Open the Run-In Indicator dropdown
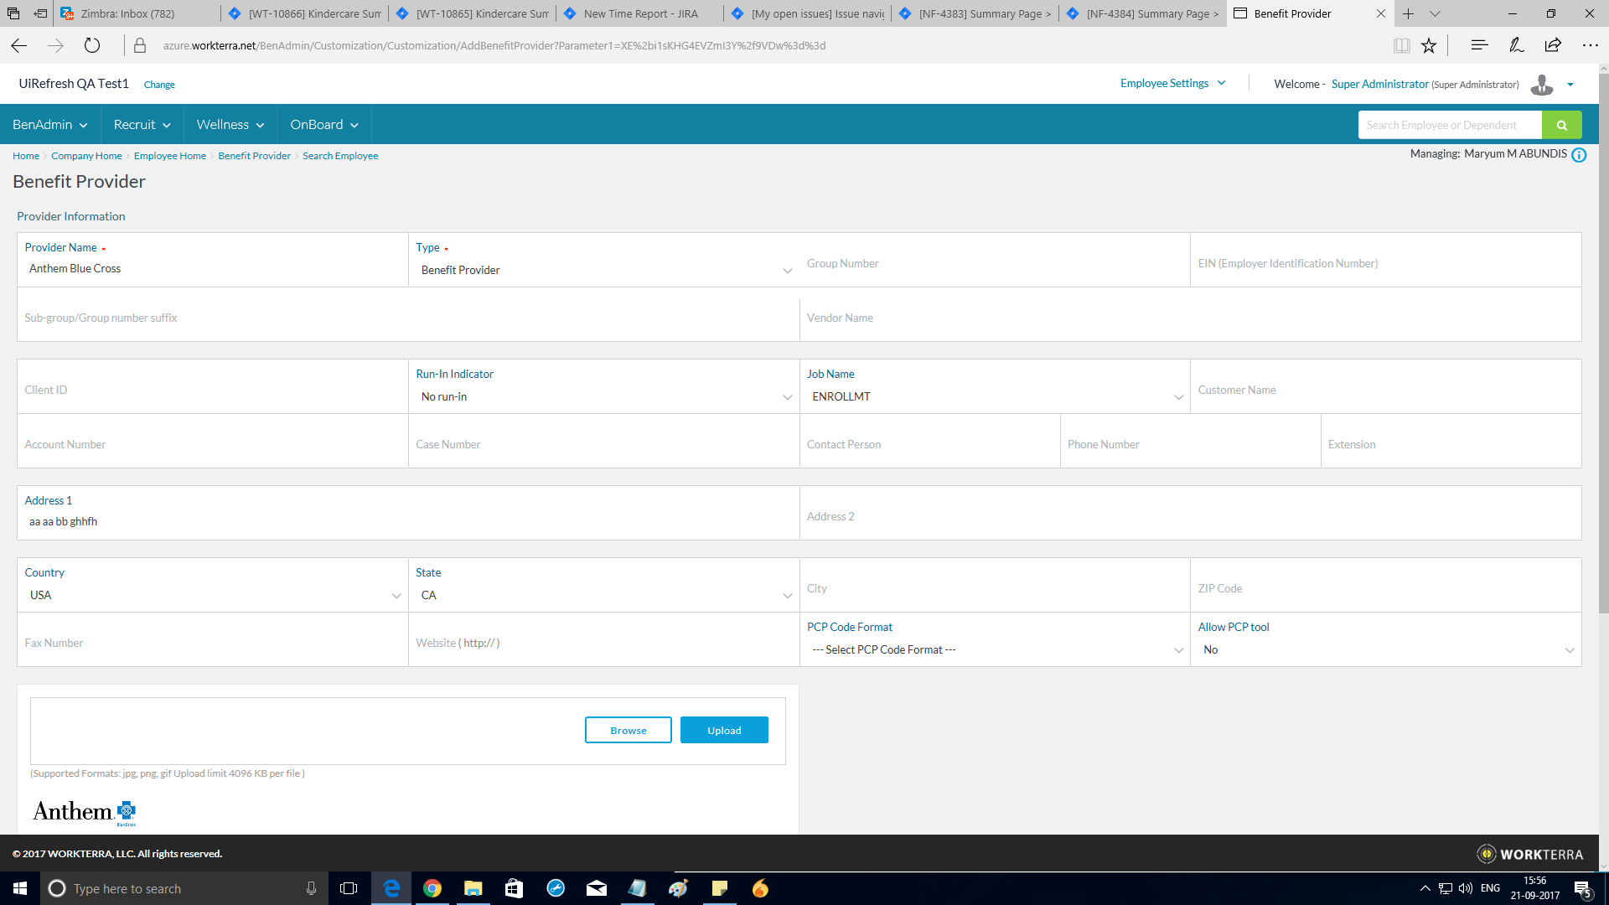Screen dimensions: 1609x905 click(x=603, y=396)
